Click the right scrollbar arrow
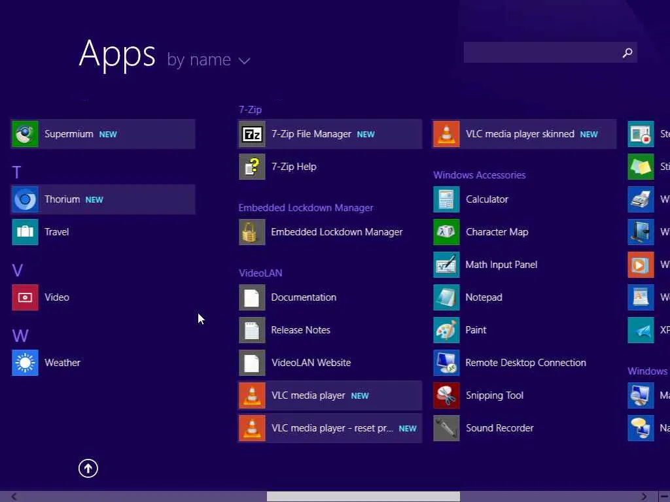Viewport: 670px width, 502px height. tap(644, 497)
